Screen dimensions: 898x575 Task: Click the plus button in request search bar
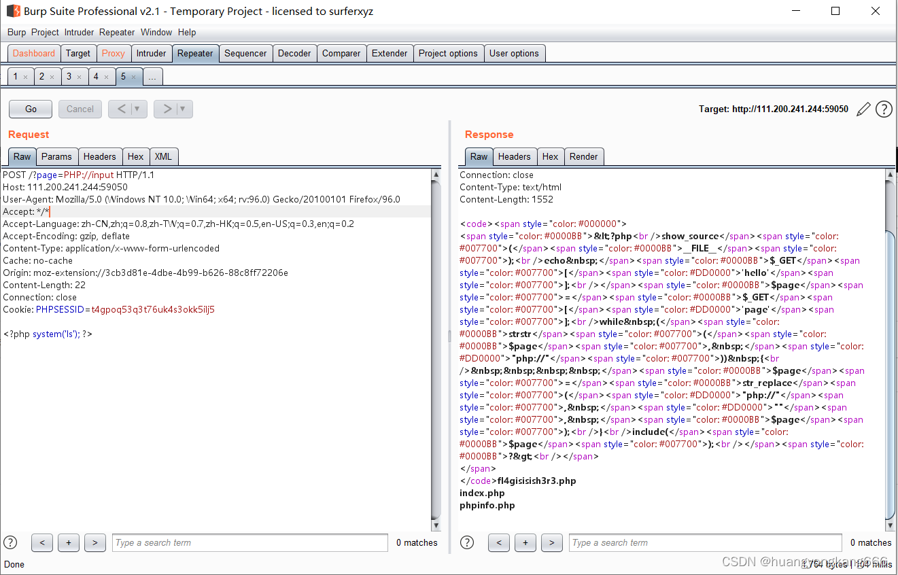tap(69, 542)
